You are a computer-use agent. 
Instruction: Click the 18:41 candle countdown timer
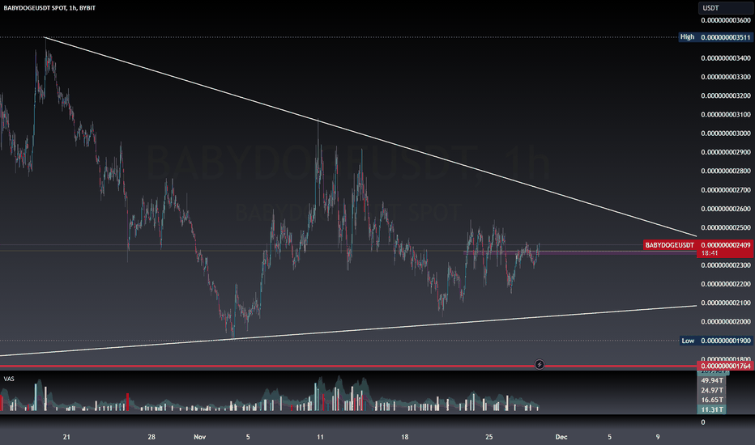point(710,253)
